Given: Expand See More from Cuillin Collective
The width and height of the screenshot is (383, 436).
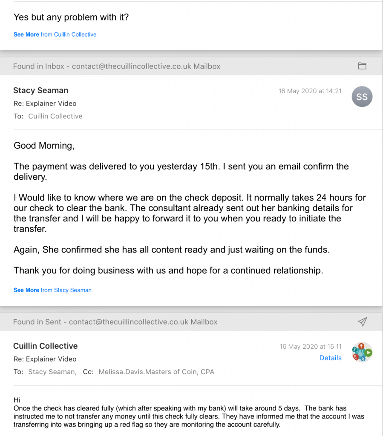Looking at the screenshot, I should [55, 34].
